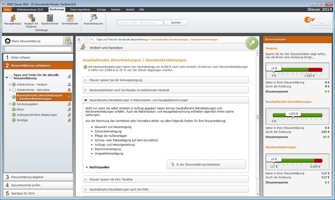Open the Datei menu
This screenshot has width=335, height=200.
(7, 10)
